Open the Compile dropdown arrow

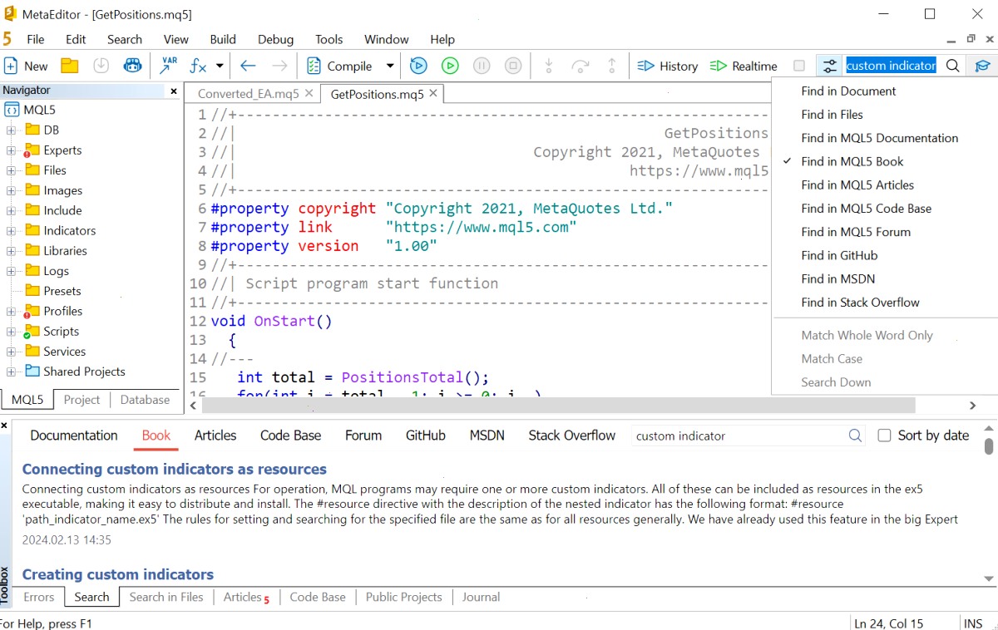[x=389, y=66]
